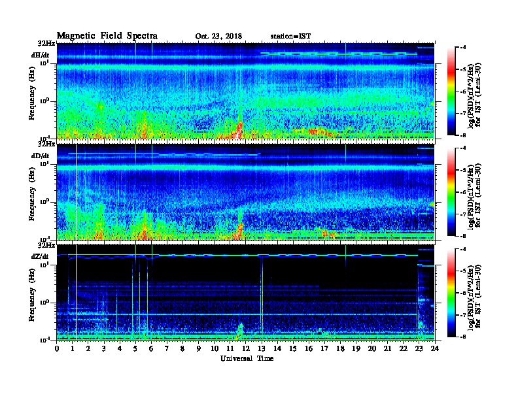Click inside the dZ/dt spectrogram plot
Viewport: 518px width, 400px height.
(245, 293)
